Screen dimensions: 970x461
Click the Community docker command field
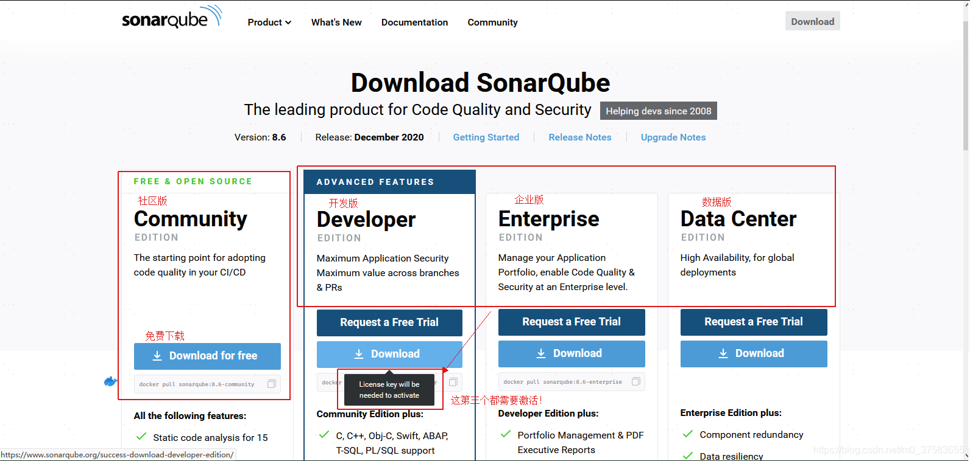coord(207,384)
